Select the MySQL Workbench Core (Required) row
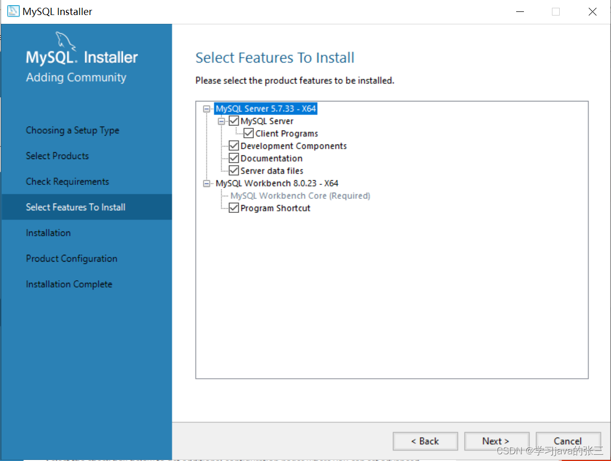611x461 pixels. tap(300, 196)
